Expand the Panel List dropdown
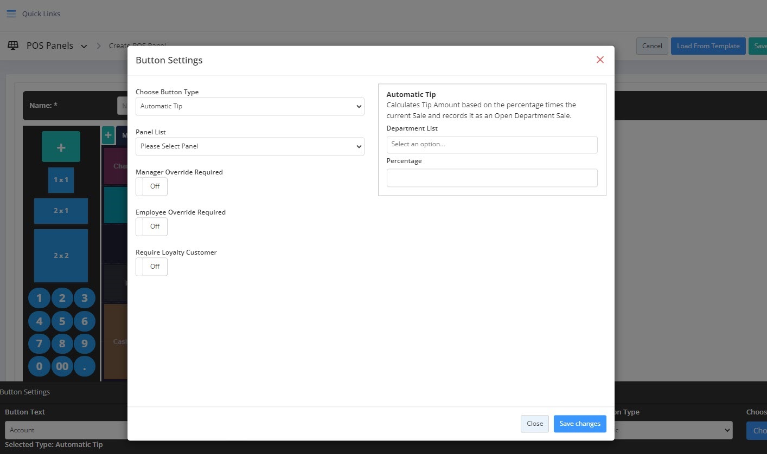767x454 pixels. 250,146
